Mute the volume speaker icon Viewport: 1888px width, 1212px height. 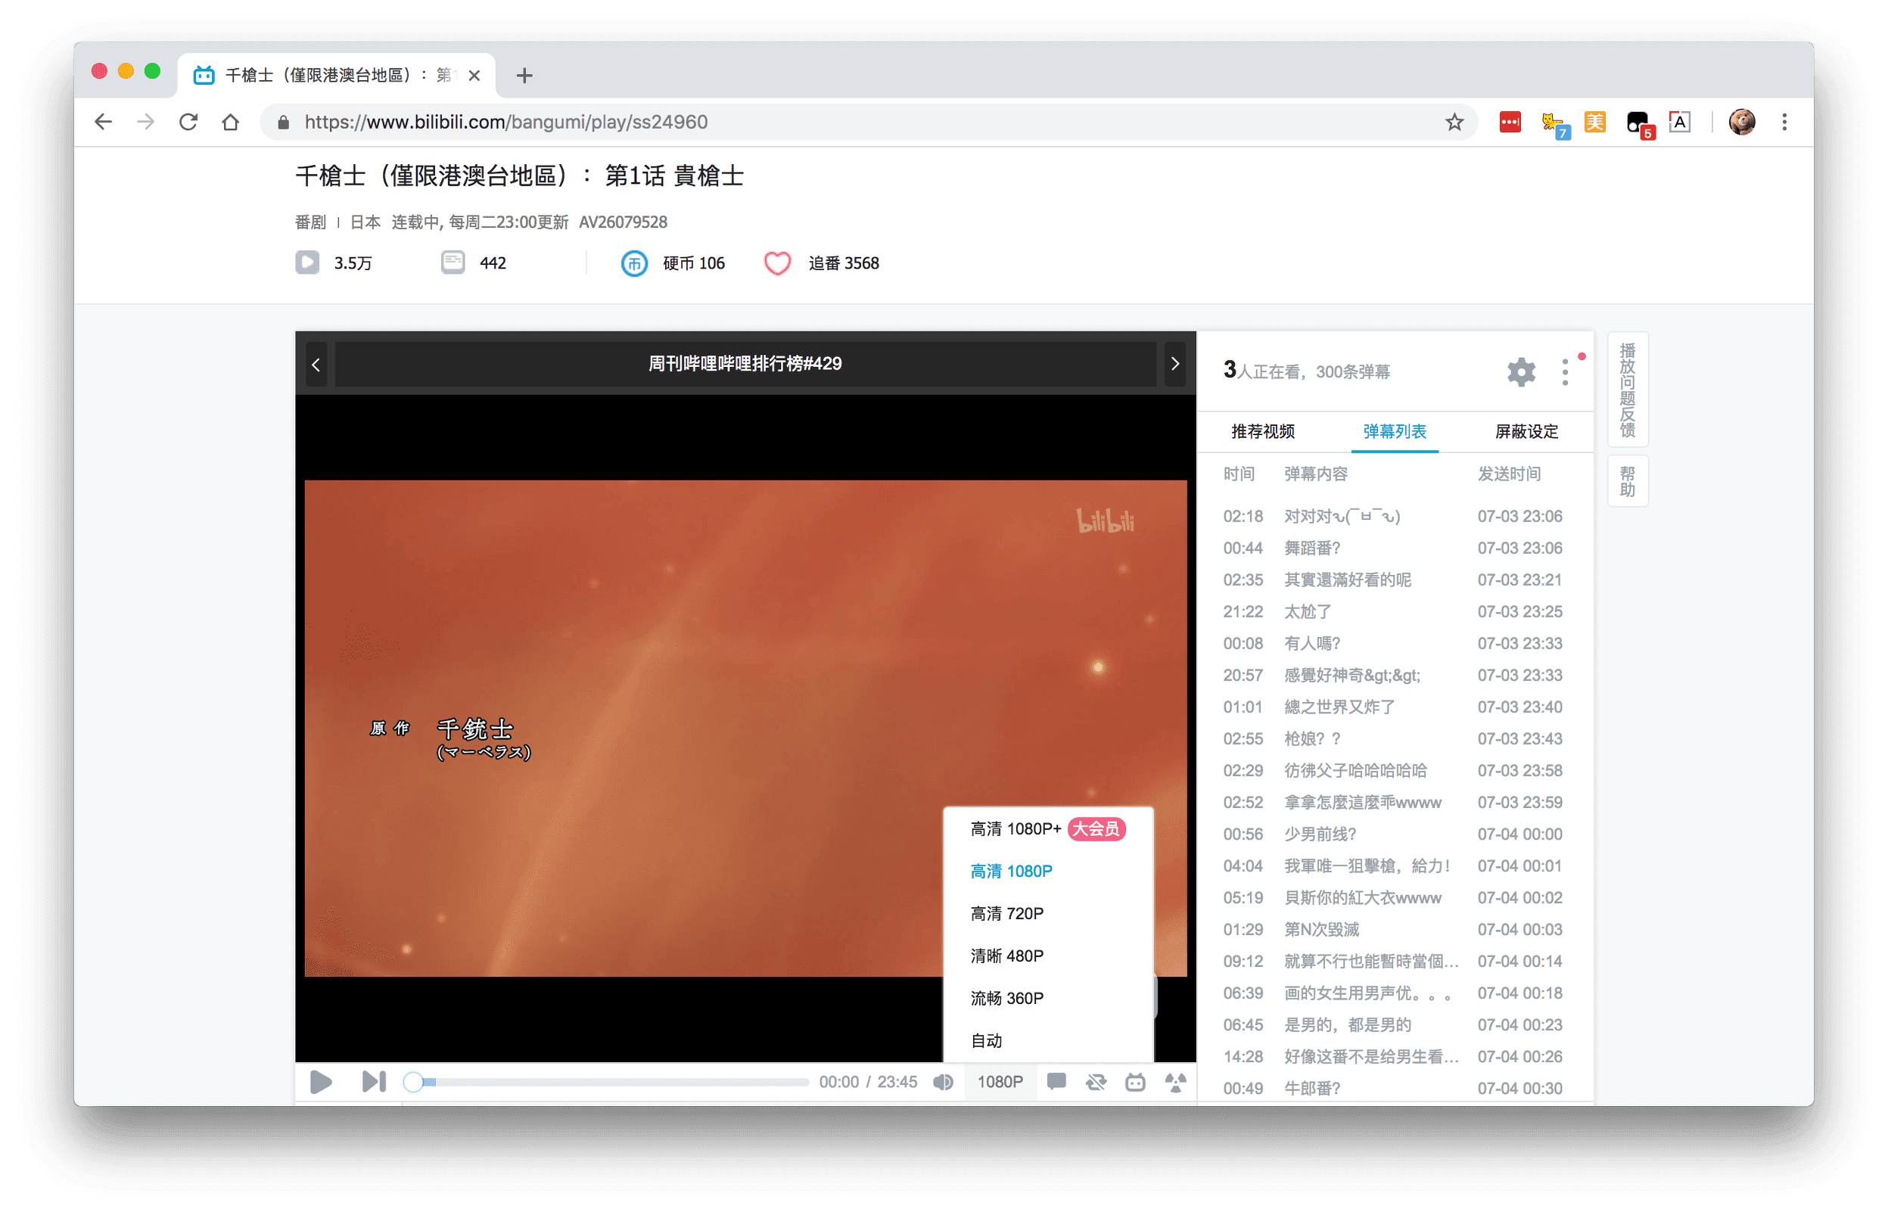pyautogui.click(x=943, y=1081)
